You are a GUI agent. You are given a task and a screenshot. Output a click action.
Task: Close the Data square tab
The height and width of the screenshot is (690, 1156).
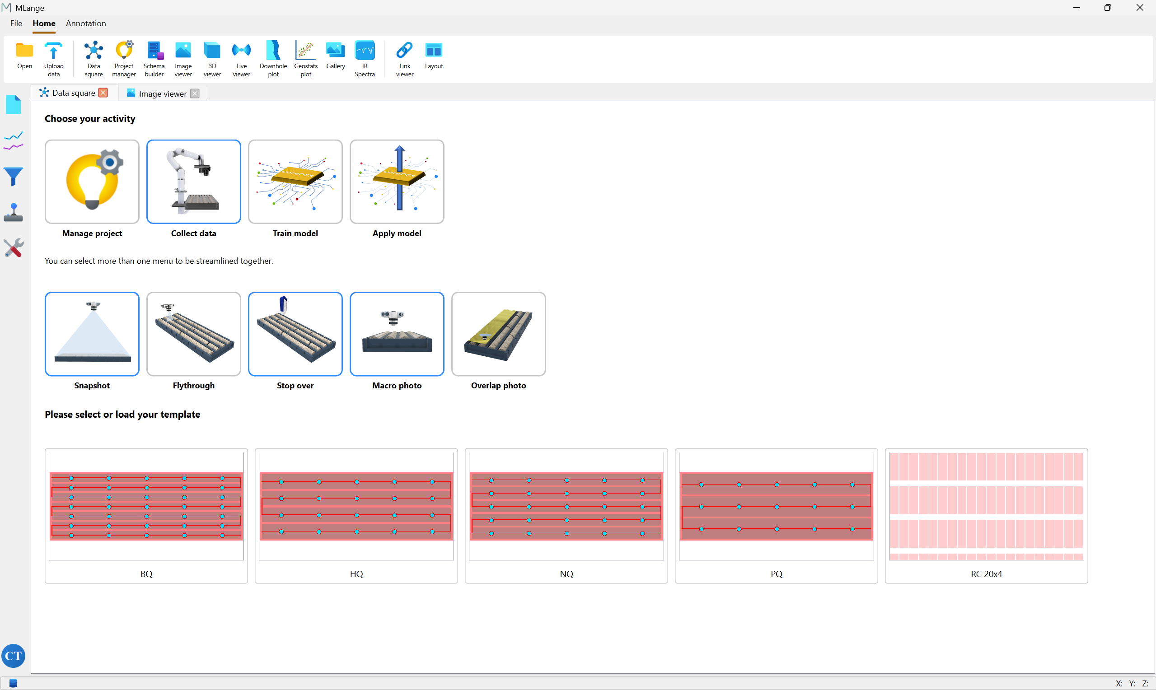click(103, 93)
